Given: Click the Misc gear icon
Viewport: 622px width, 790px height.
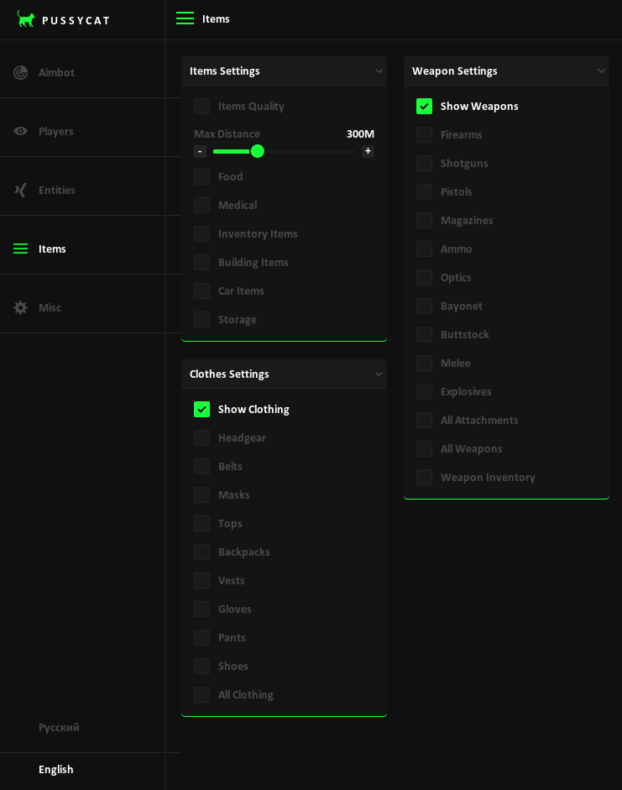Looking at the screenshot, I should [x=21, y=307].
